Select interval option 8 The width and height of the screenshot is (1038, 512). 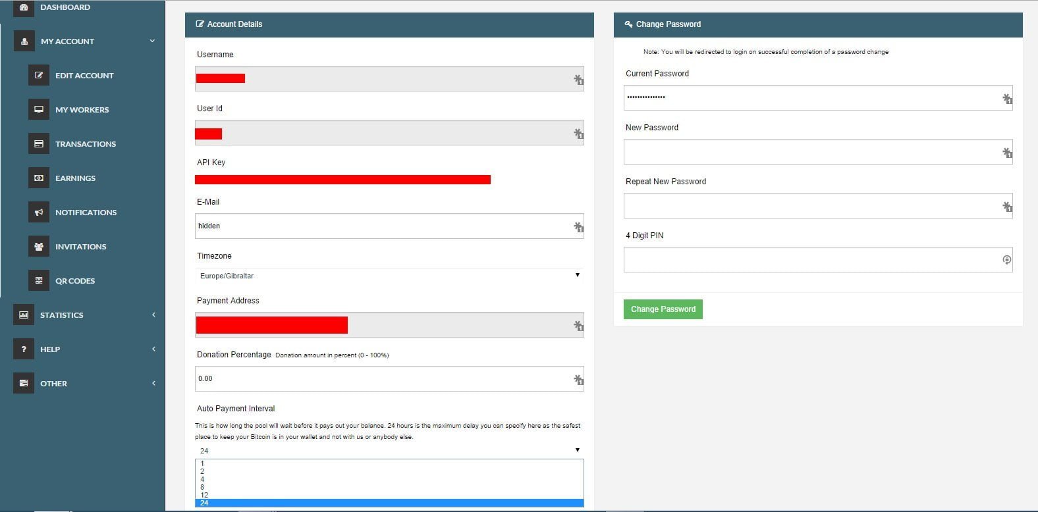[389, 487]
